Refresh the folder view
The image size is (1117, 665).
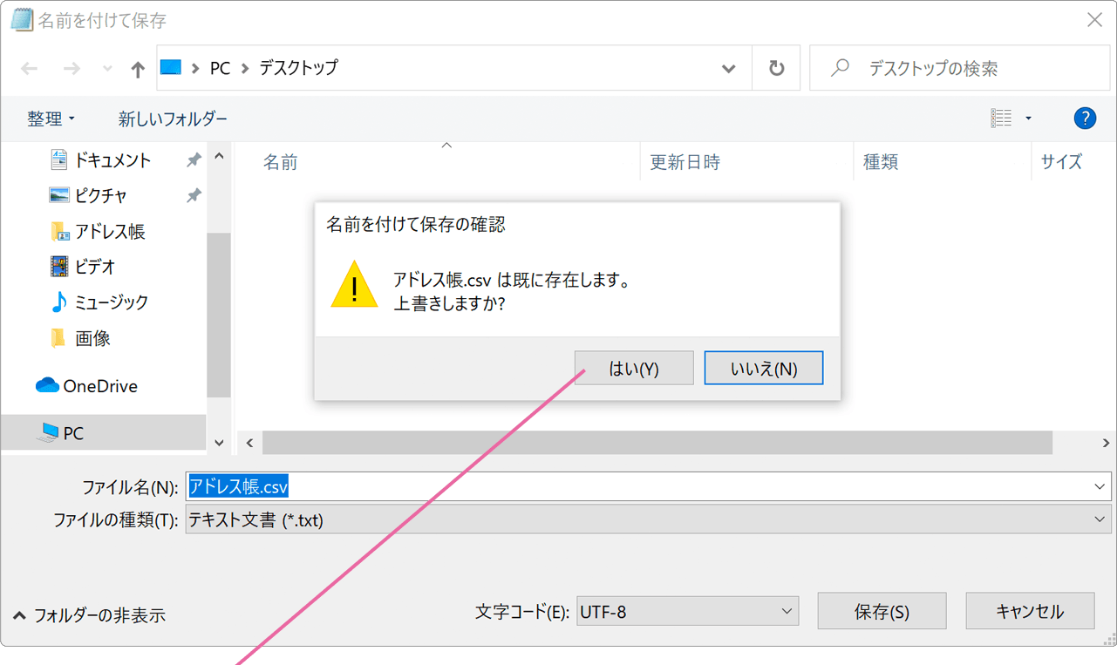pos(776,68)
